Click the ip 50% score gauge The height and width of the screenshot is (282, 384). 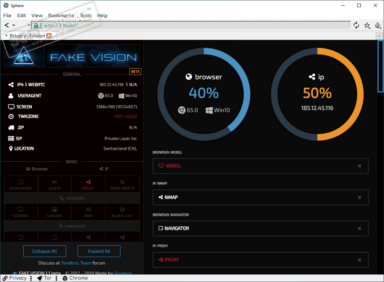pos(317,94)
